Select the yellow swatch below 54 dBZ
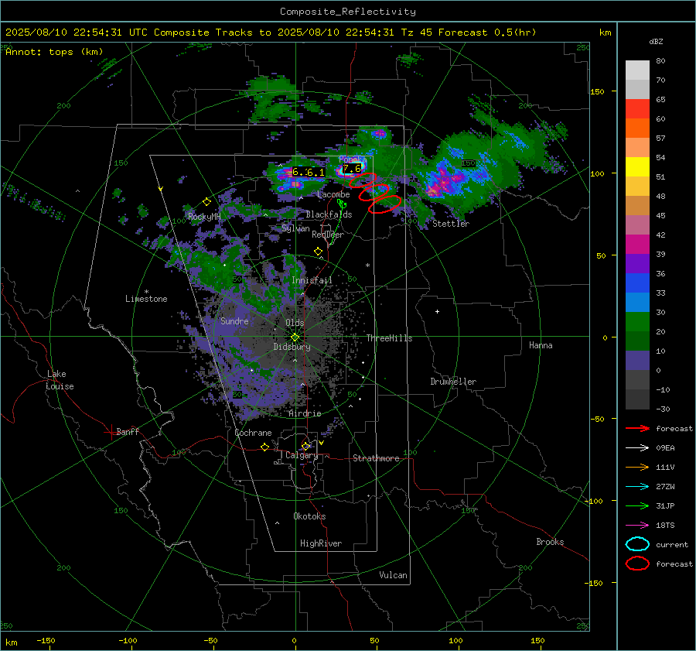This screenshot has height=651, width=696. coord(637,166)
